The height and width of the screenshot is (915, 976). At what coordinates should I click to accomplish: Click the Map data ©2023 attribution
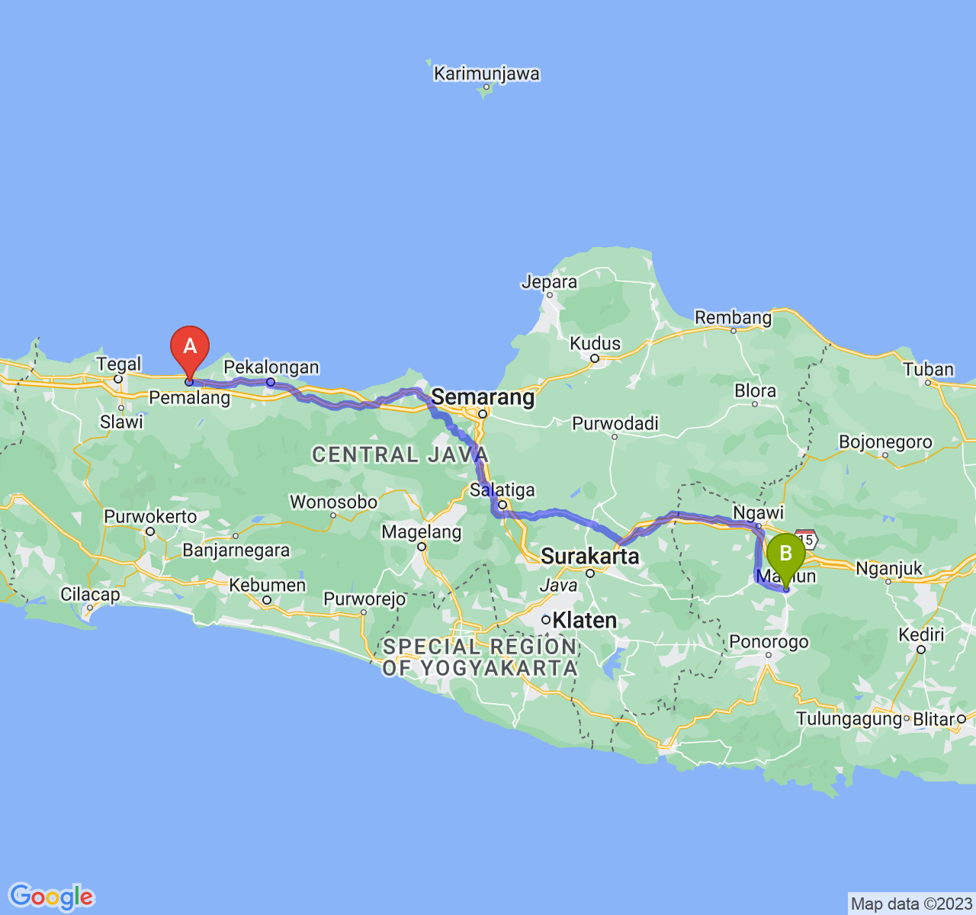coord(912,904)
